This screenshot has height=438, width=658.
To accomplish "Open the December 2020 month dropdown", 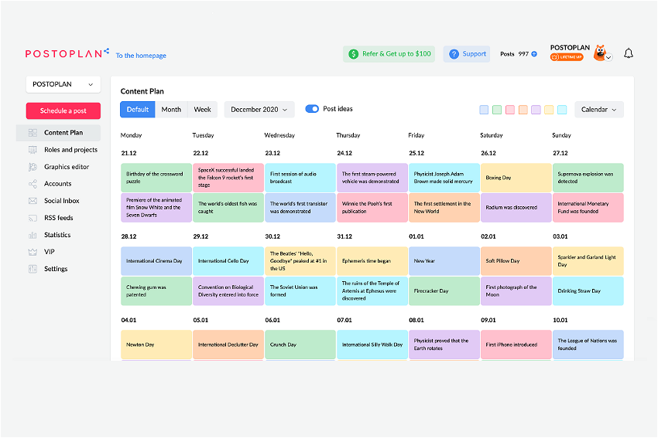I will [259, 110].
